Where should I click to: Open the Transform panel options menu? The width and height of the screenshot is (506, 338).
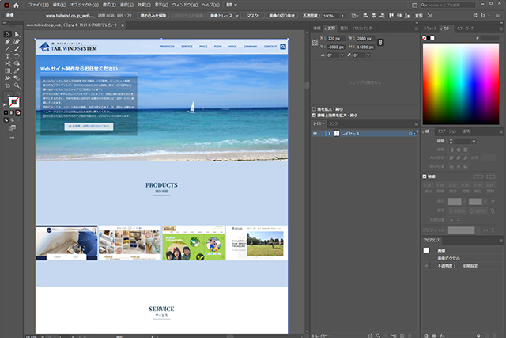click(417, 28)
